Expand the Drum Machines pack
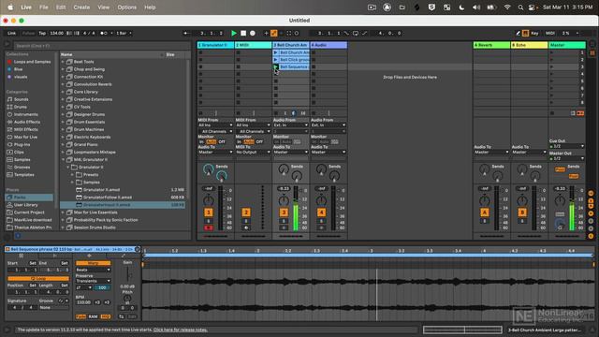The height and width of the screenshot is (337, 599). [x=63, y=129]
